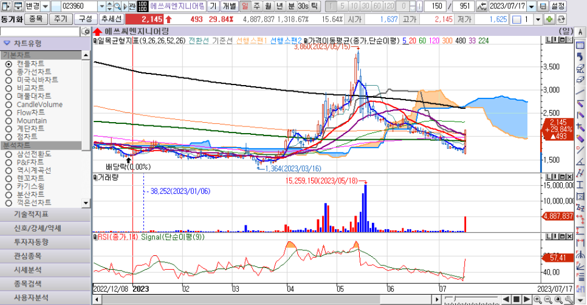Open the stock code 023960 dropdown

point(102,6)
